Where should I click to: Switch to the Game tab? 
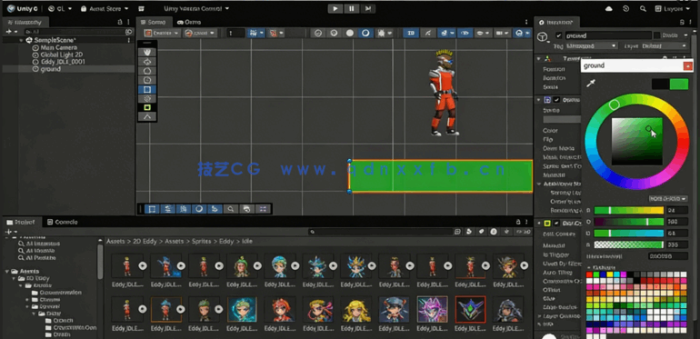coord(188,22)
